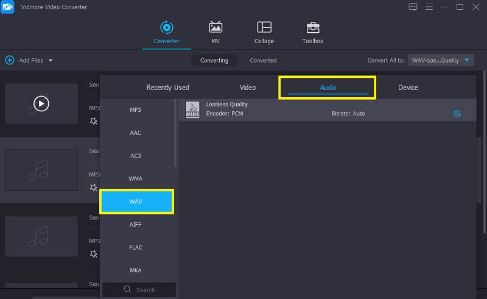
Task: Click the feedback chat icon in title bar
Action: pyautogui.click(x=413, y=7)
